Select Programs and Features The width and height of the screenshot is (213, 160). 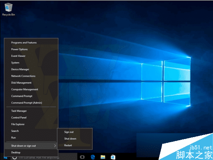[31, 43]
